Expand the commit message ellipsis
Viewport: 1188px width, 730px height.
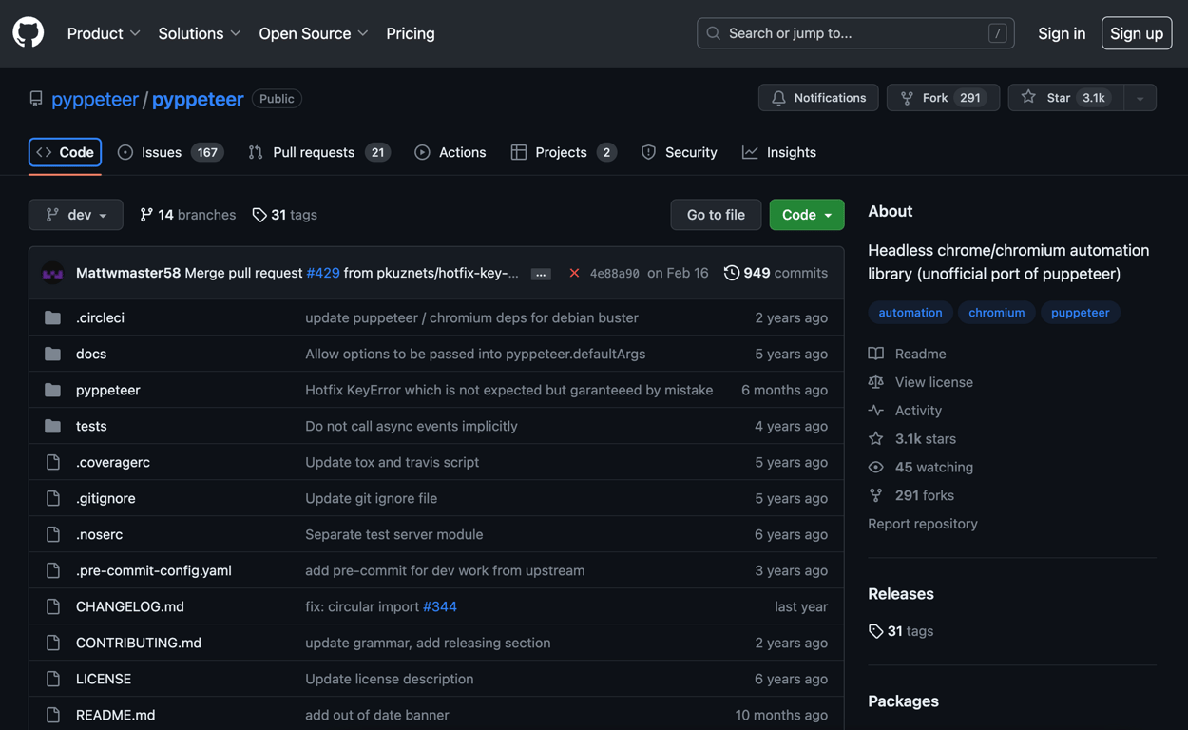pos(541,274)
